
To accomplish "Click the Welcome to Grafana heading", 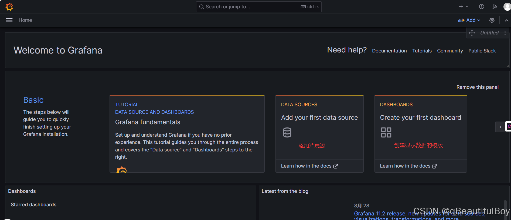I will (x=58, y=50).
